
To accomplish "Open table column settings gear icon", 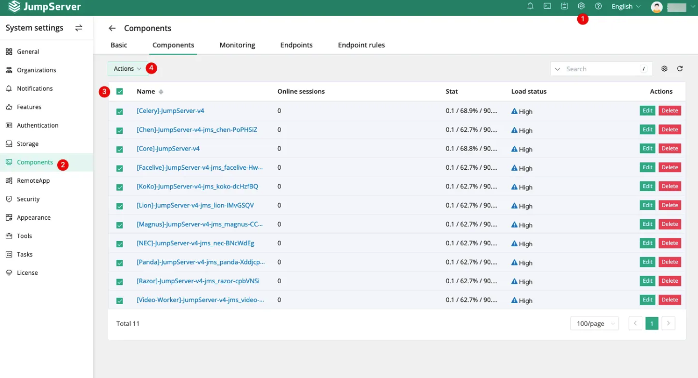I will pos(664,69).
